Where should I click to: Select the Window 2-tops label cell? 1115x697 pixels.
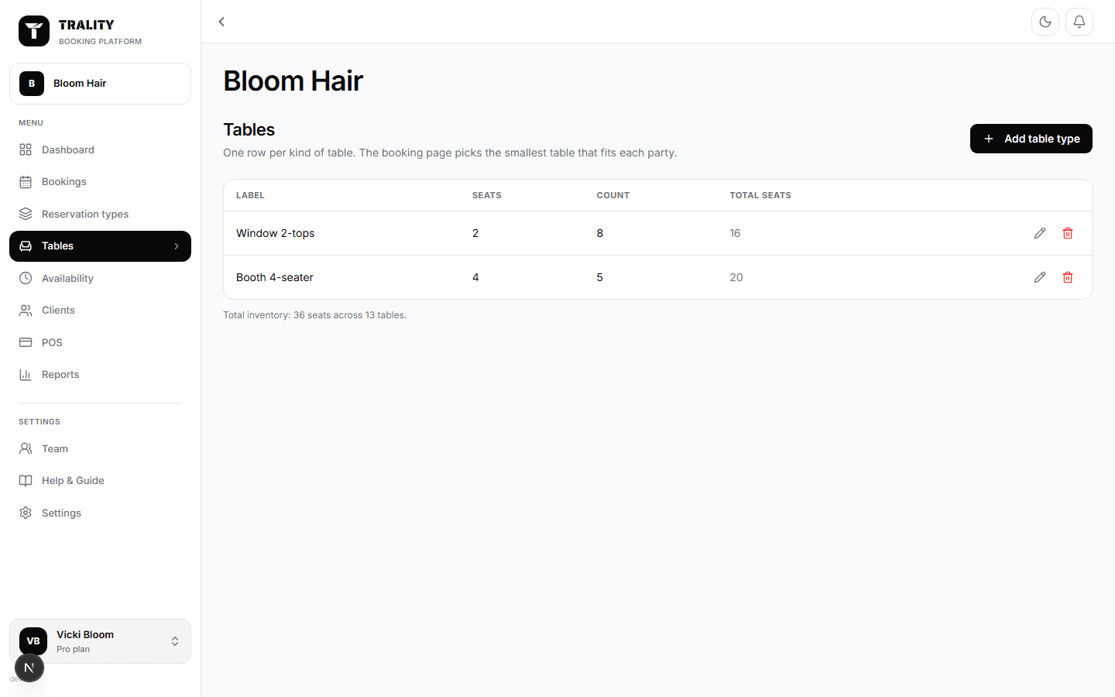tap(275, 233)
